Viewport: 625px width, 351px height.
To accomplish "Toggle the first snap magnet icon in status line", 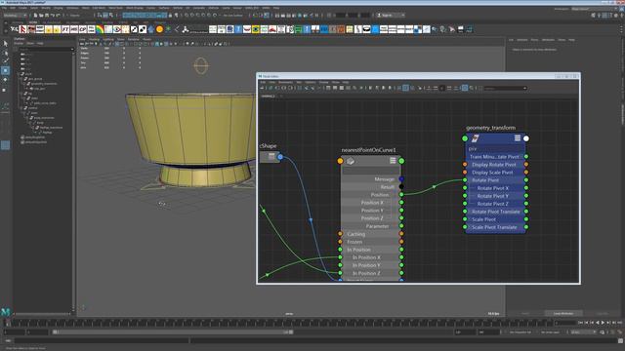I will pyautogui.click(x=187, y=16).
